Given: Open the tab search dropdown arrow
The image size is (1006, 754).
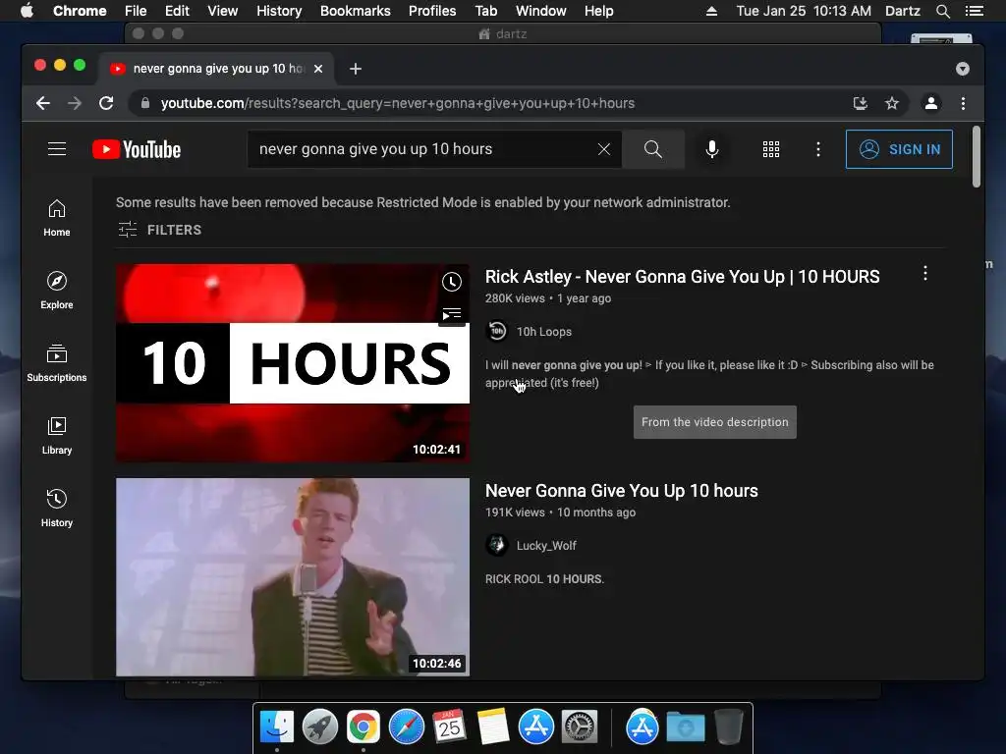Looking at the screenshot, I should (x=963, y=69).
